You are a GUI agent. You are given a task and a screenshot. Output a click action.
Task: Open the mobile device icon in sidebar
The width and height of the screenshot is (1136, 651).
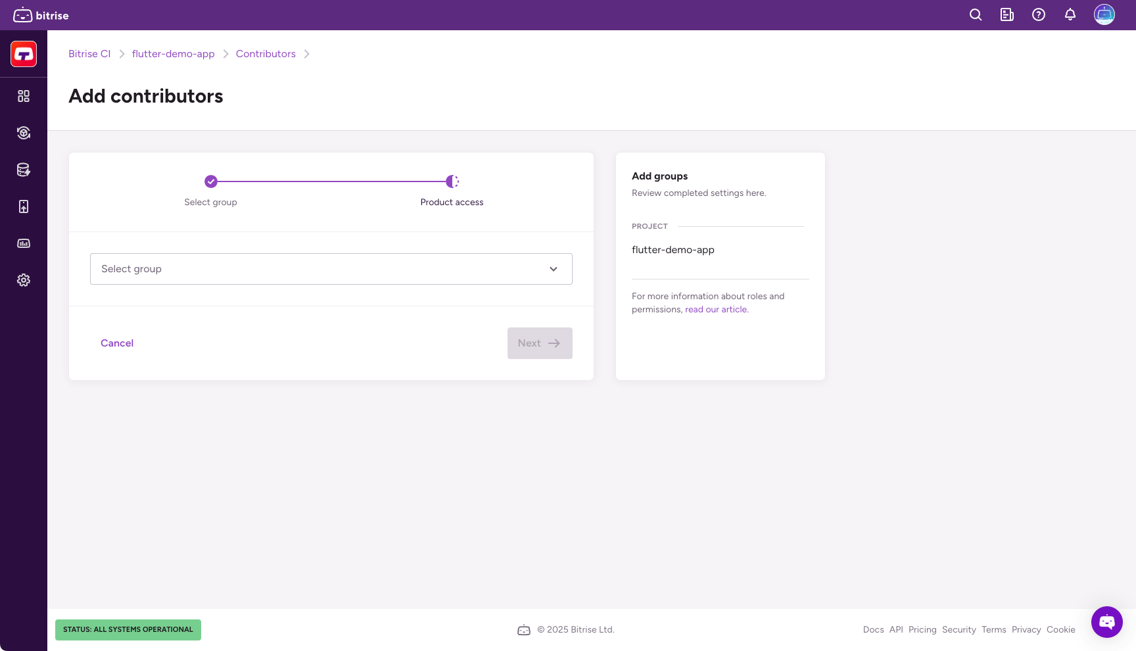(x=24, y=206)
